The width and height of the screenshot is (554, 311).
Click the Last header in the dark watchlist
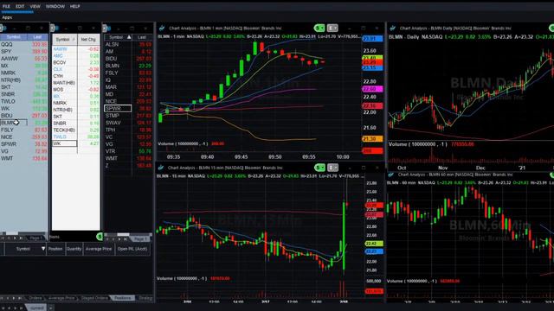(142, 37)
